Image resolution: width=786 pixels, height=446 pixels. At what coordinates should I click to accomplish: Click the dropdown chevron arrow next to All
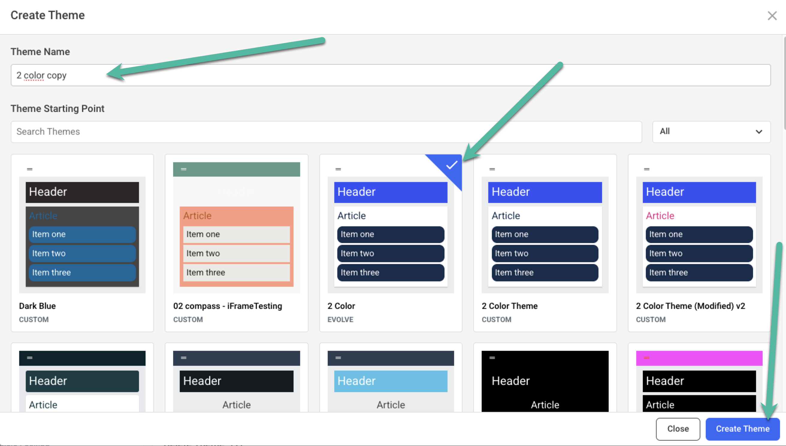coord(759,132)
